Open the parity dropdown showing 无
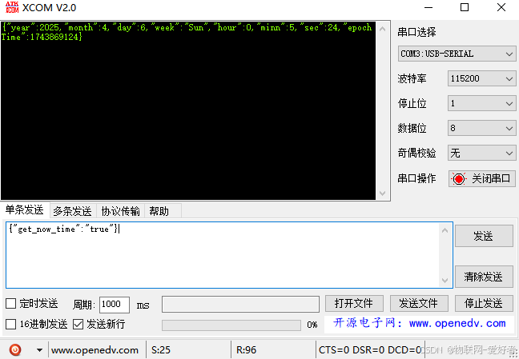 (x=481, y=153)
